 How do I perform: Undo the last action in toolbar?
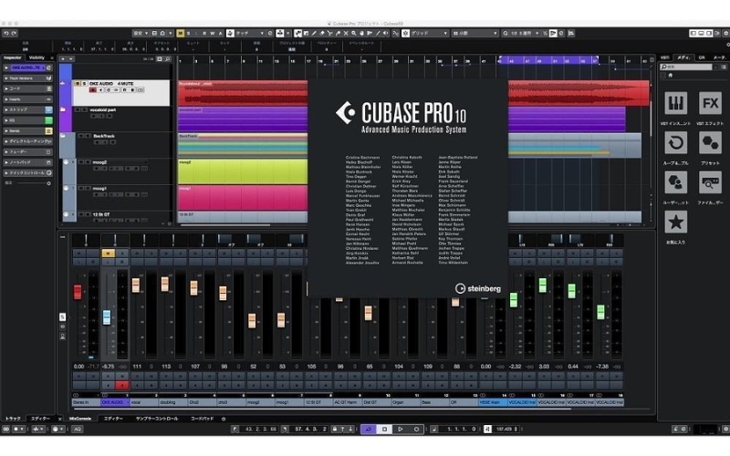5,33
